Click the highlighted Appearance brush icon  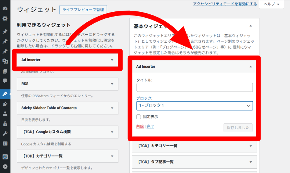[5, 94]
